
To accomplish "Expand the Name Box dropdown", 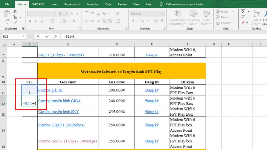I will 23,36.
